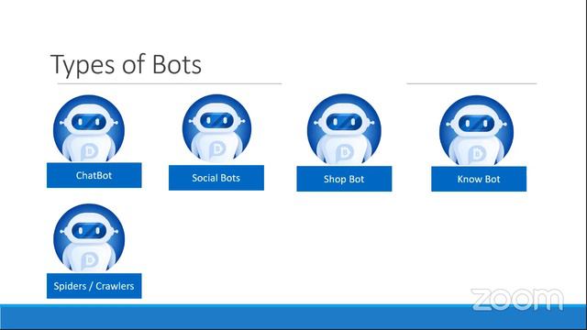Image resolution: width=587 pixels, height=330 pixels.
Task: Click the robot icon above Shop Bot
Action: tap(344, 129)
